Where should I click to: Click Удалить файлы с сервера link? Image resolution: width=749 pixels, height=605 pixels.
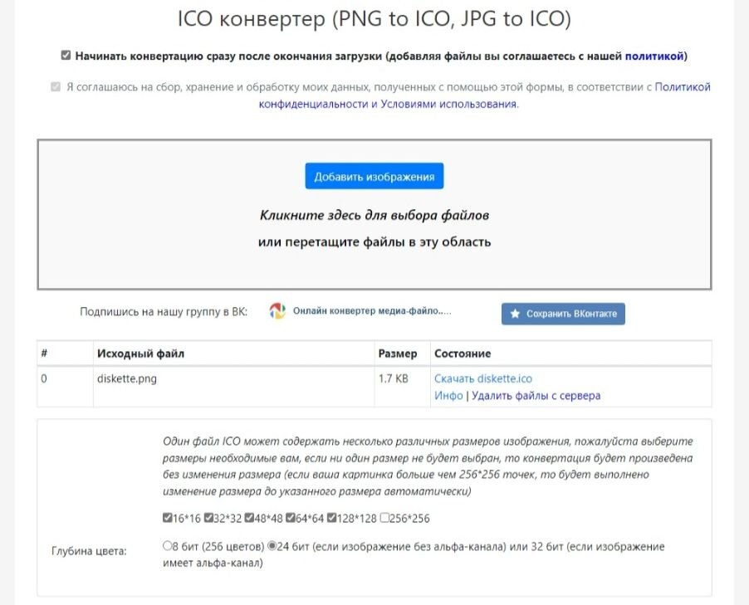tap(536, 395)
